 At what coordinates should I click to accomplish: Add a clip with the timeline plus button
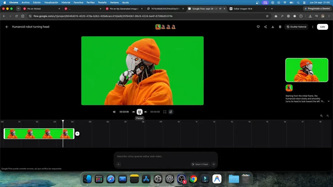pyautogui.click(x=77, y=134)
